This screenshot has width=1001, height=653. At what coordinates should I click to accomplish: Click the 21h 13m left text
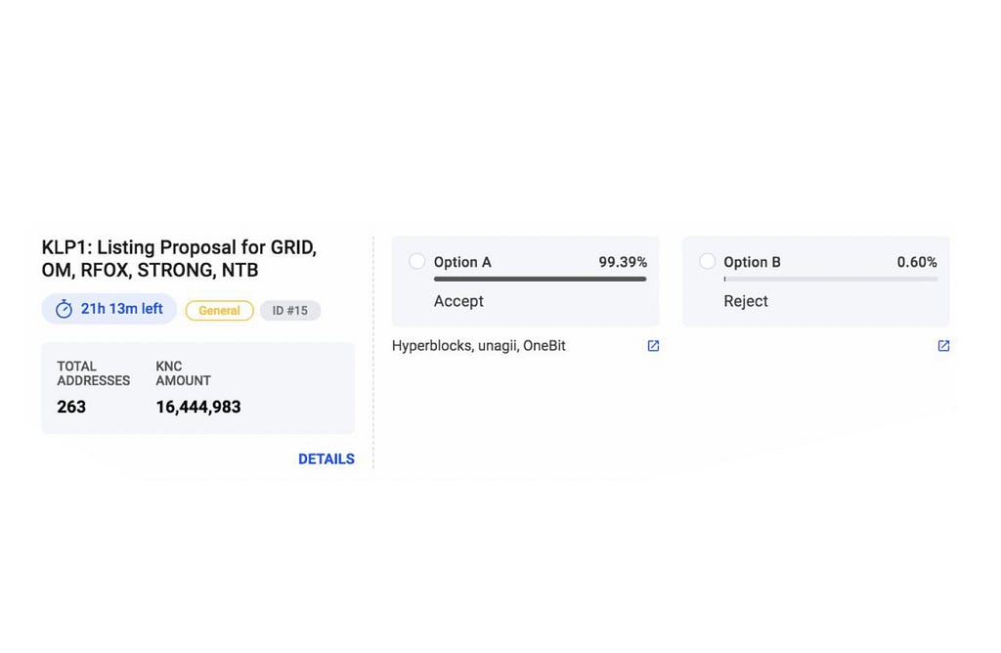pos(121,309)
